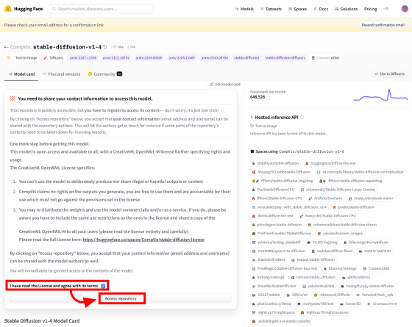Open the stable-diffusion-inpainting space

point(350,181)
